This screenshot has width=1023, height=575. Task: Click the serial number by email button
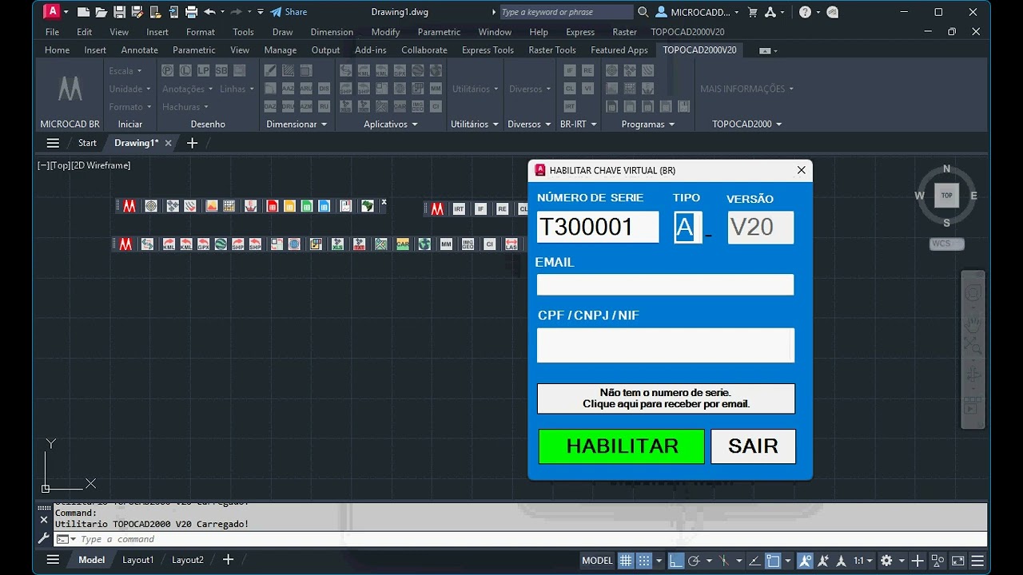click(666, 399)
